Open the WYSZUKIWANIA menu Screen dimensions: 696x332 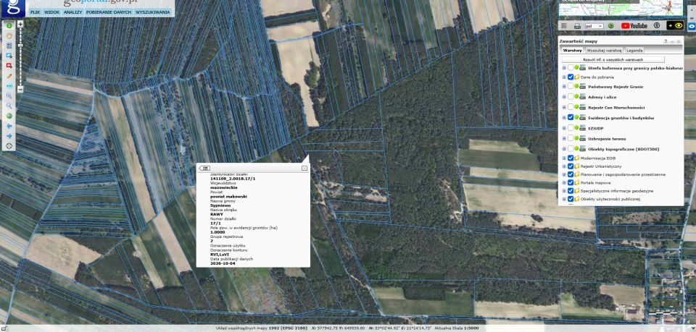[x=152, y=12]
